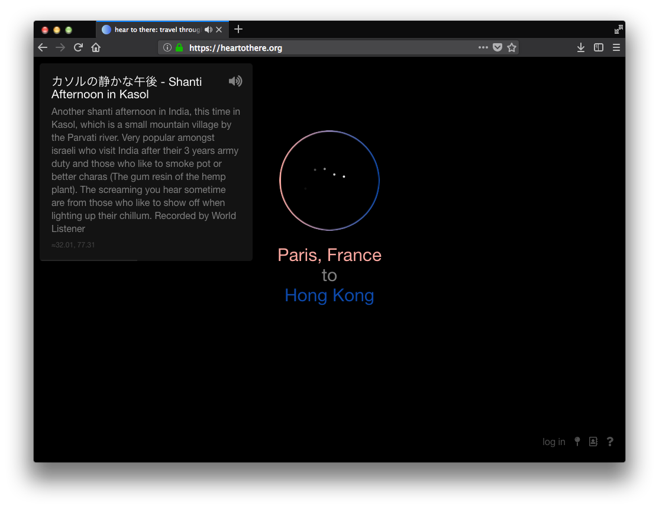659x509 pixels.
Task: Switch to the hear to there tab
Action: pos(154,30)
